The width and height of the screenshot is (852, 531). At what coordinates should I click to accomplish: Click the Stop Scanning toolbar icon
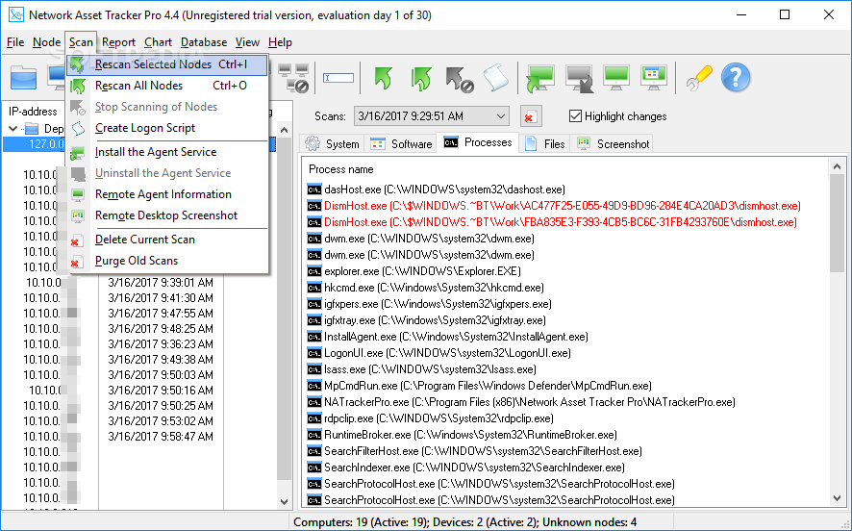(459, 78)
